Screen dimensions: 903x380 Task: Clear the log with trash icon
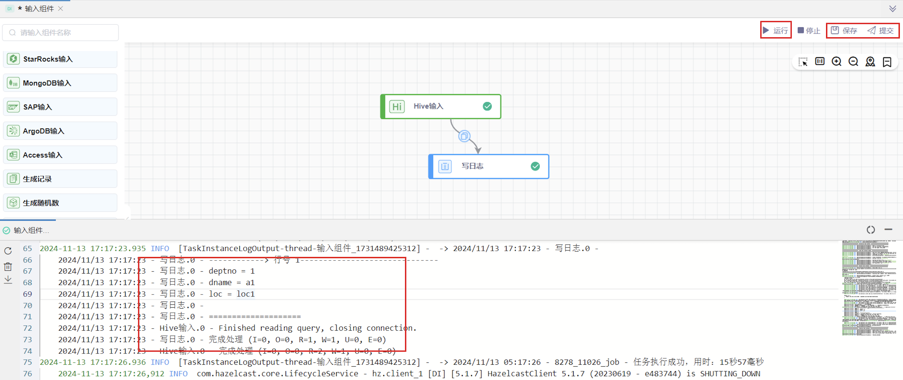pyautogui.click(x=8, y=267)
